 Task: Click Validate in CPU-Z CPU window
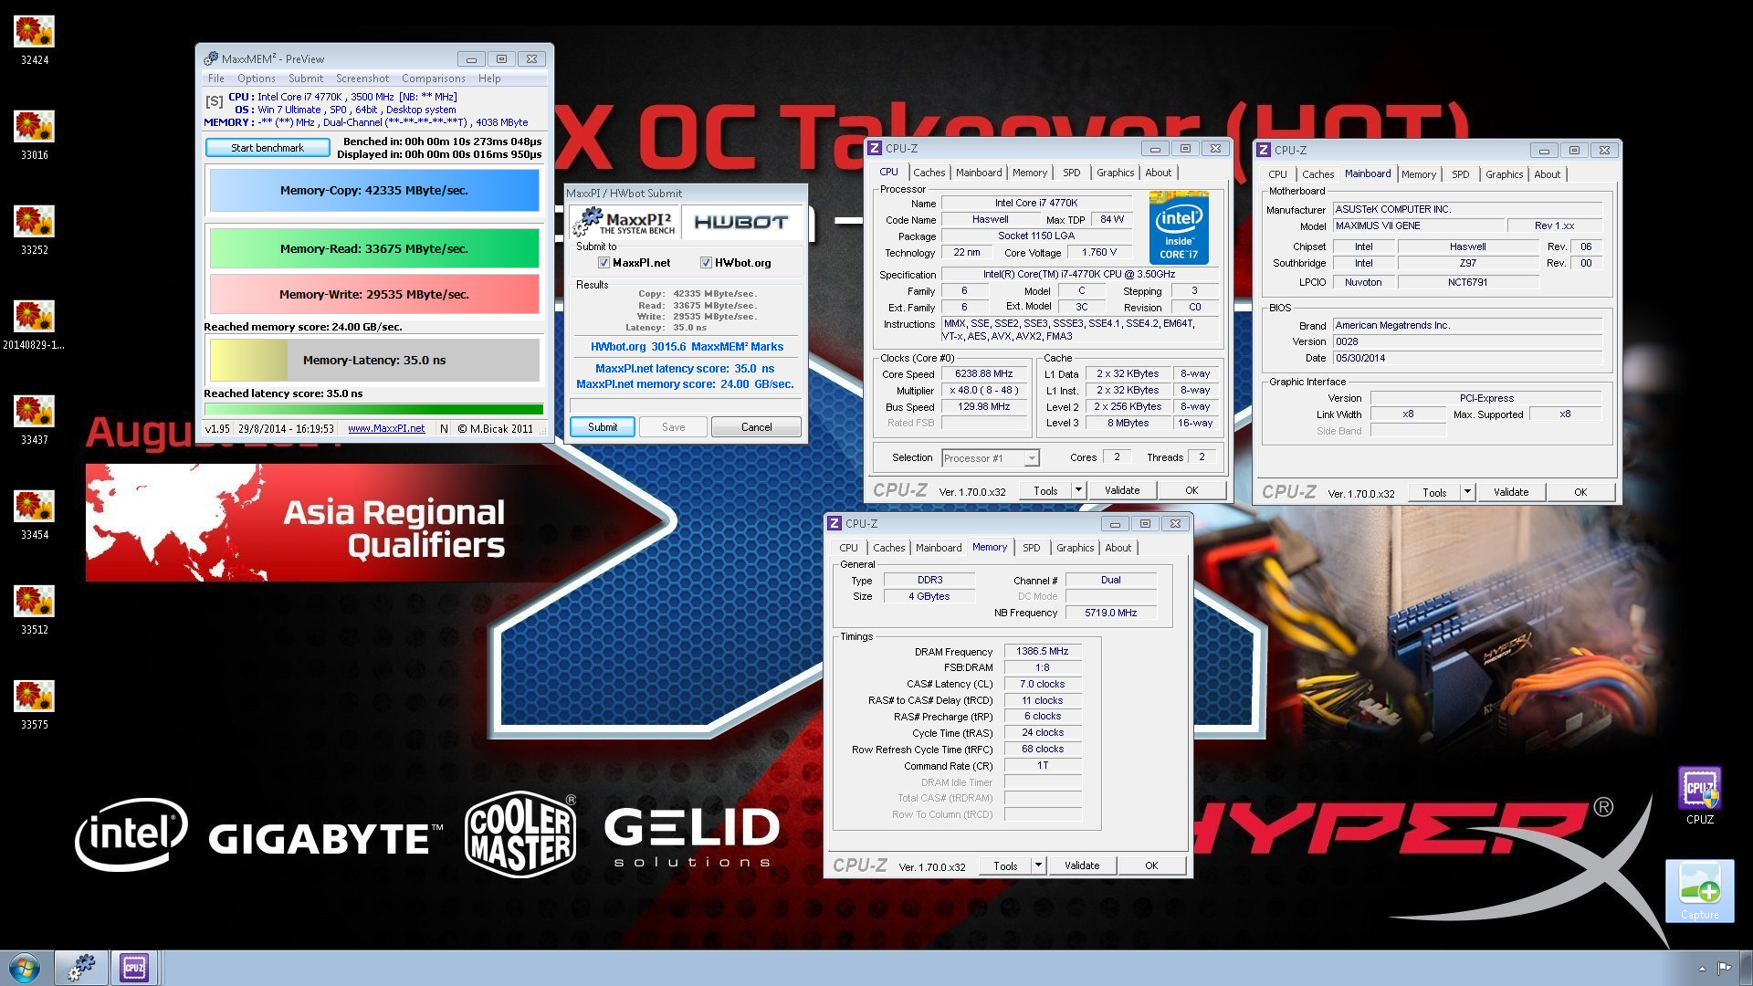1122,490
